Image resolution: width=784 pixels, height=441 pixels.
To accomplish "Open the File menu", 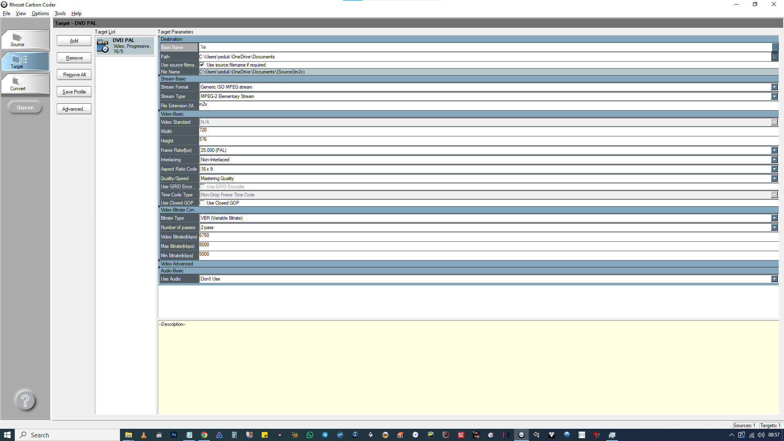I will click(x=7, y=13).
